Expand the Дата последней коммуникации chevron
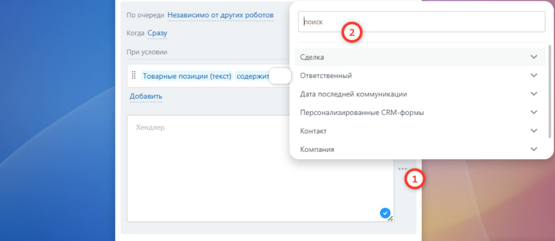The width and height of the screenshot is (555, 241). (534, 94)
